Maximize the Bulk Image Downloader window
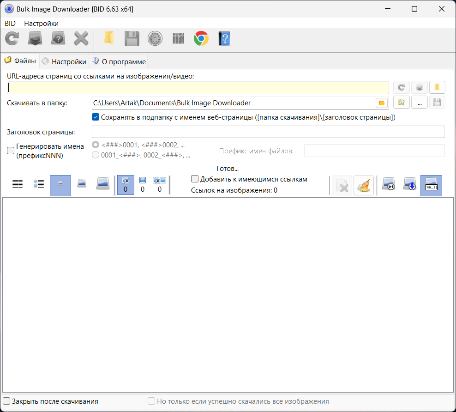 (414, 9)
